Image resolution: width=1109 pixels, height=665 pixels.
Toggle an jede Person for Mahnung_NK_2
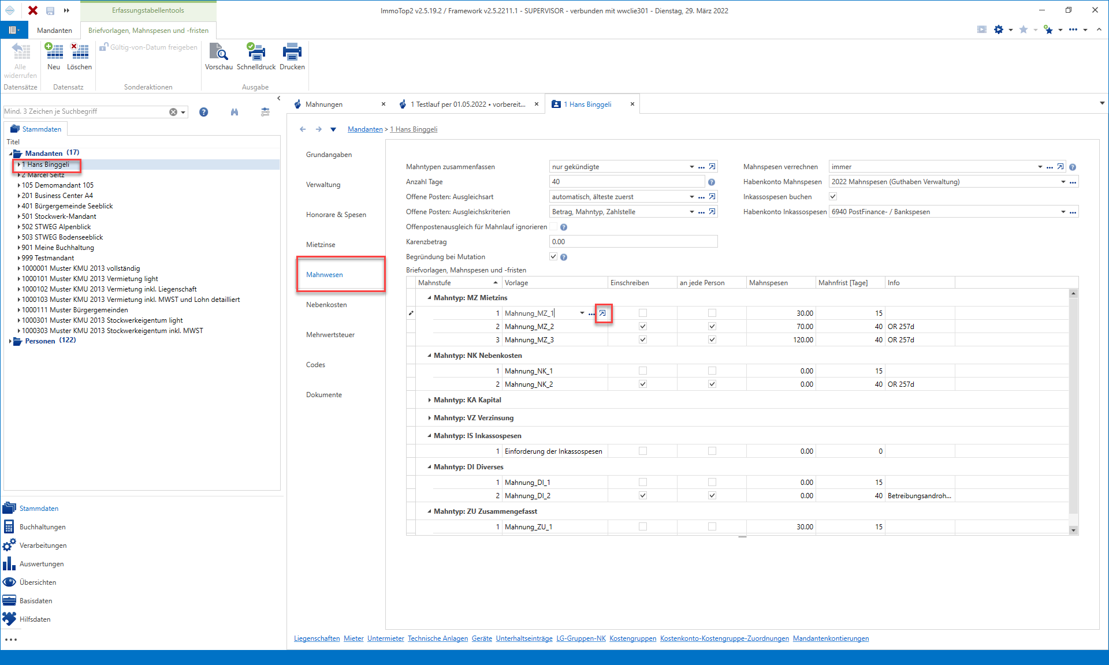coord(712,384)
